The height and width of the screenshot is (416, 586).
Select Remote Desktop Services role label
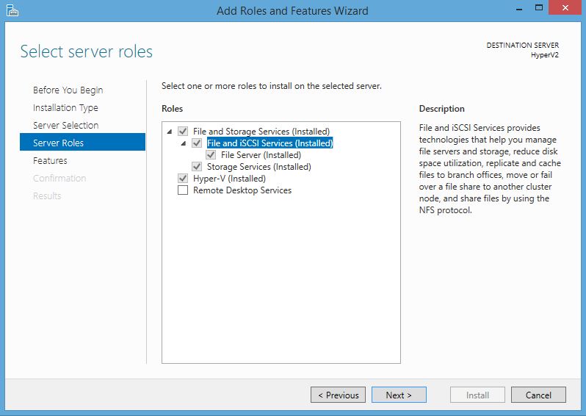coord(242,190)
